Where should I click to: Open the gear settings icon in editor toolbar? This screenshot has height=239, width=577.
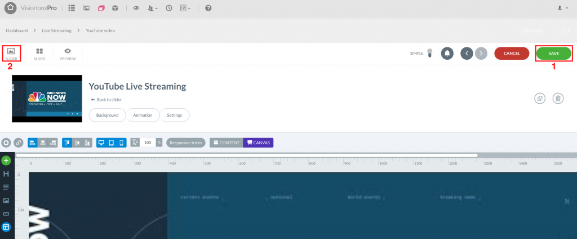point(6,143)
